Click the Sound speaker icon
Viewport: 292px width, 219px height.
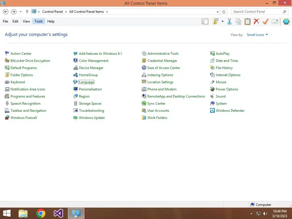point(212,96)
